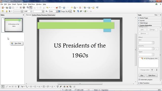Click the title text US Presidents of the 1960s
This screenshot has height=91, width=162.
click(x=80, y=50)
